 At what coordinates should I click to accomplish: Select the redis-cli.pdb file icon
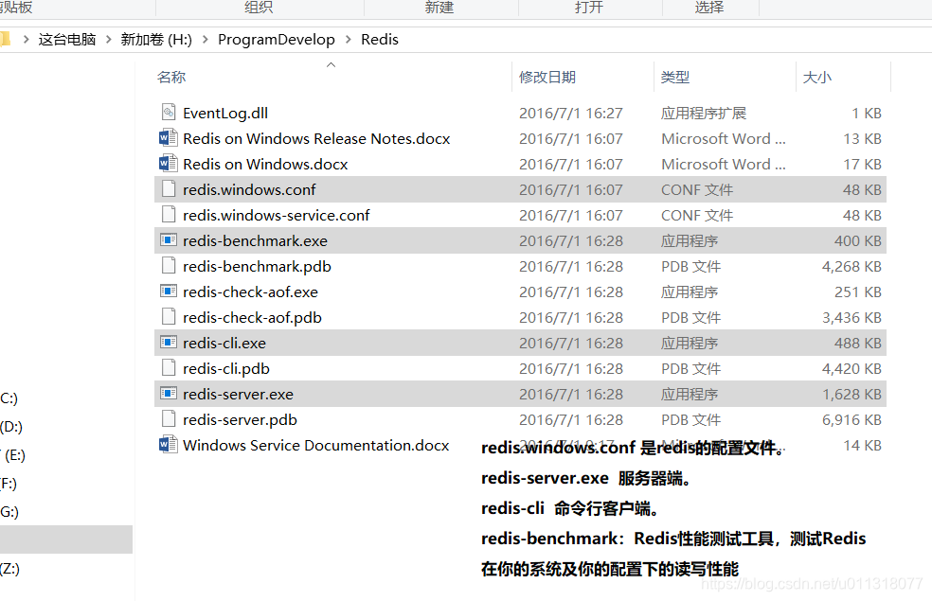tap(169, 367)
